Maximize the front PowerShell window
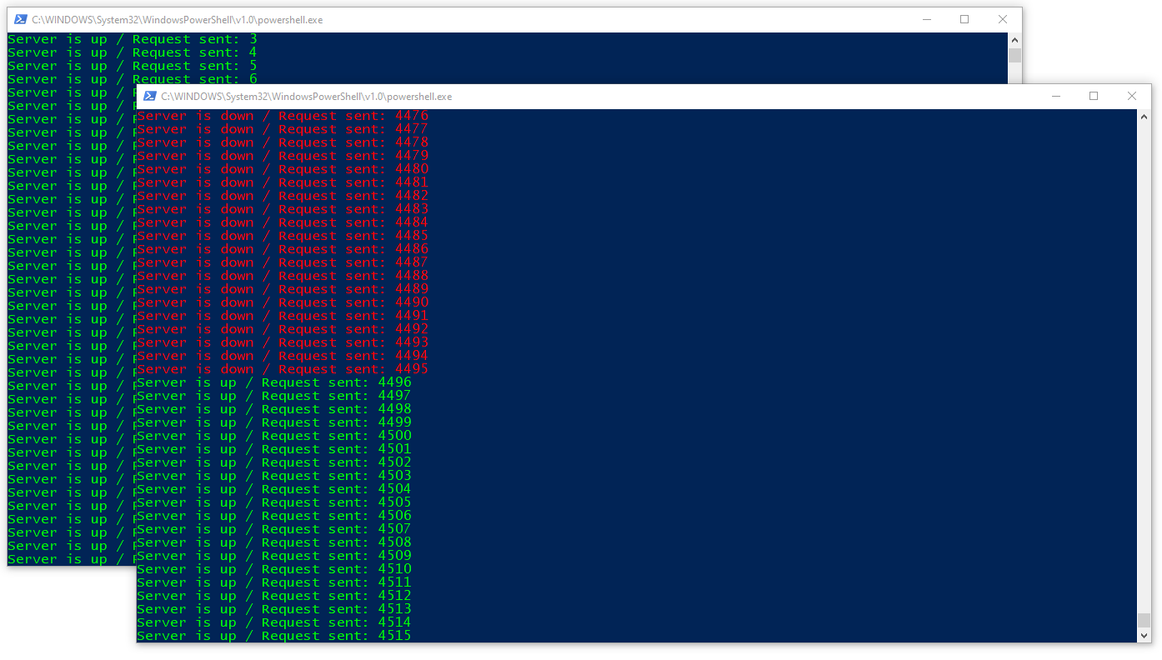The width and height of the screenshot is (1162, 660). 1094,97
